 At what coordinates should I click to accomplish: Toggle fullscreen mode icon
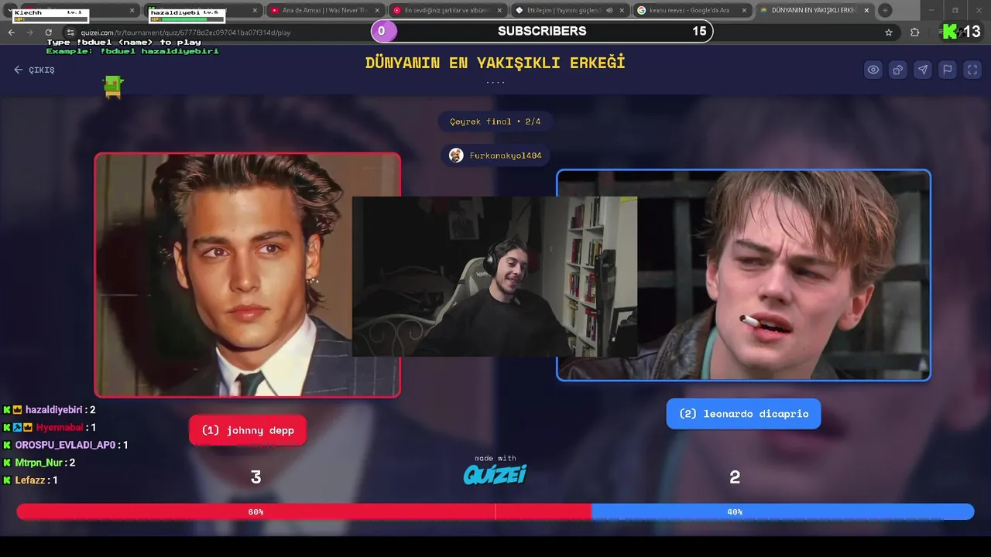click(972, 70)
